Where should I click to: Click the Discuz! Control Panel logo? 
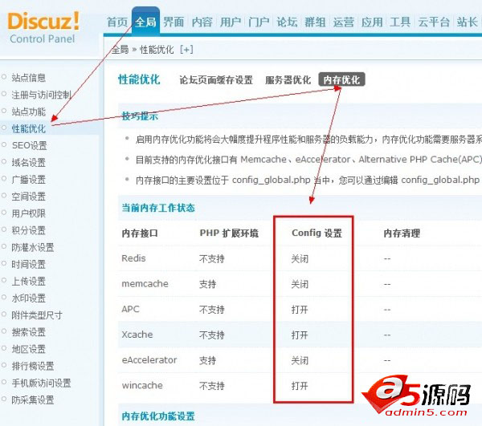[x=43, y=27]
